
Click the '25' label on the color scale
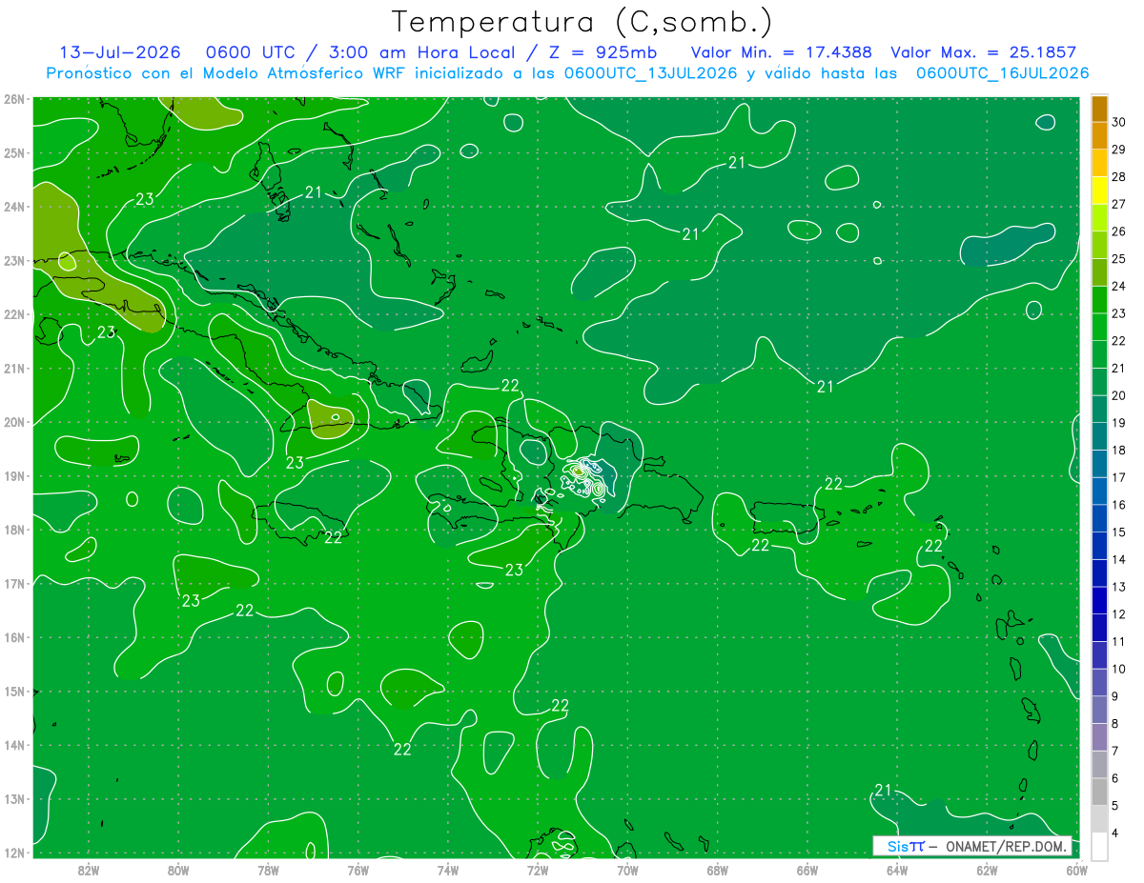tap(1118, 258)
